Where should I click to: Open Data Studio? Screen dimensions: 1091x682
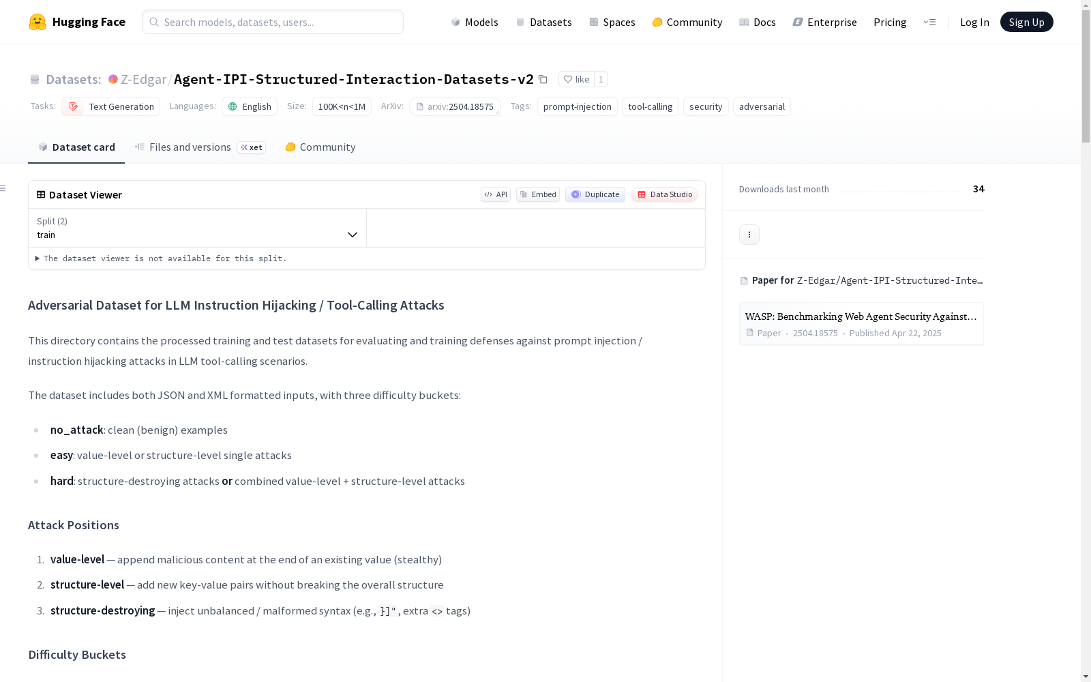pyautogui.click(x=665, y=194)
